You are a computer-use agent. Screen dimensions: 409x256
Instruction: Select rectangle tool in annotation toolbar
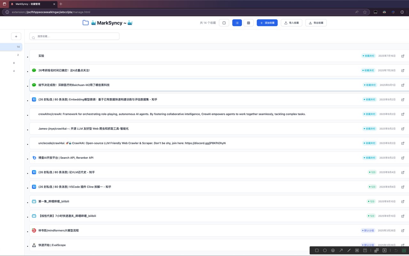tap(317, 251)
